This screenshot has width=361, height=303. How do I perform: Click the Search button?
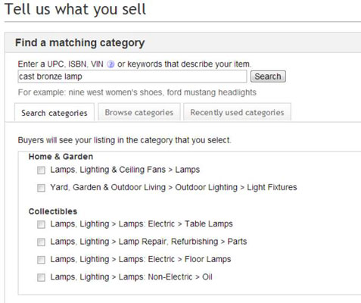click(x=268, y=77)
